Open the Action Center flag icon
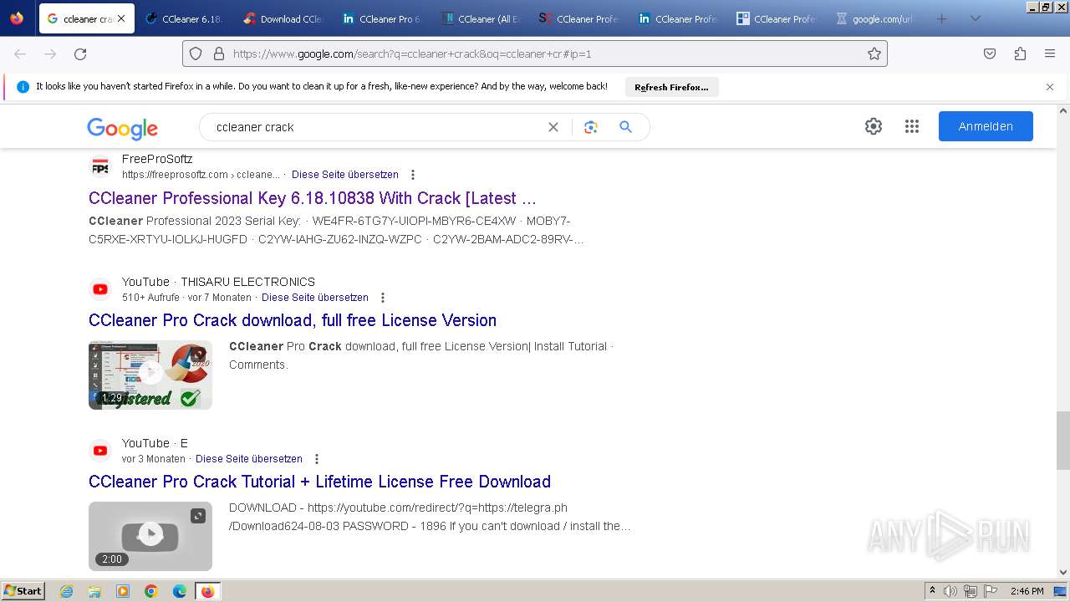1070x602 pixels. tap(991, 591)
